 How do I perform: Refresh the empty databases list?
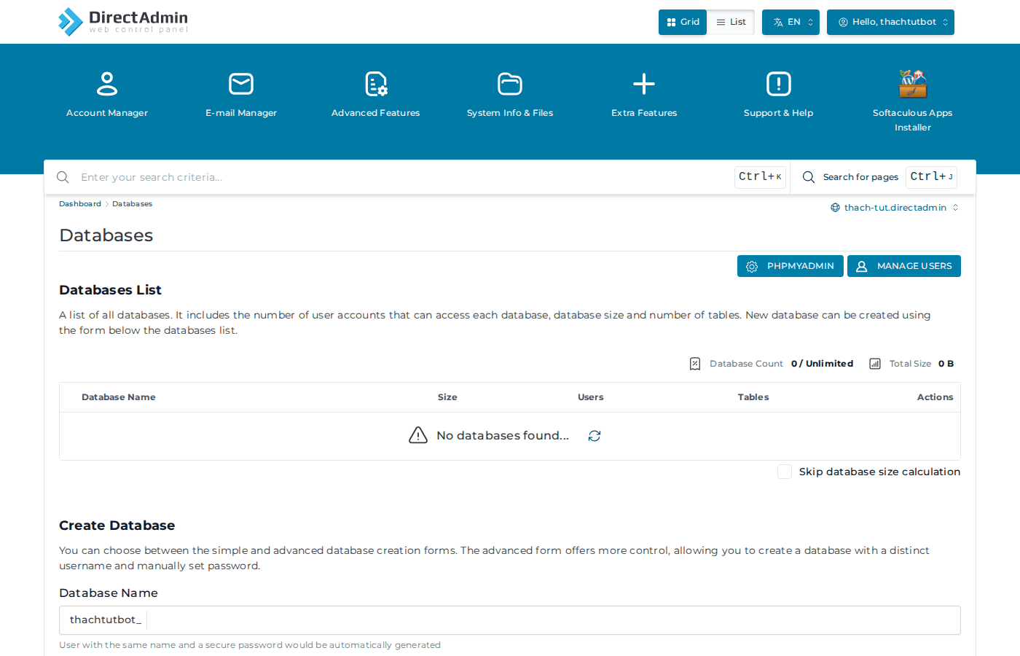tap(594, 435)
